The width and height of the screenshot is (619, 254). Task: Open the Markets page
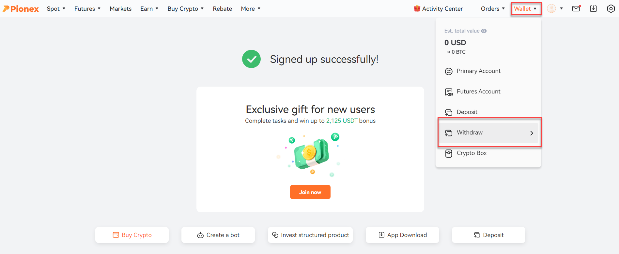120,9
